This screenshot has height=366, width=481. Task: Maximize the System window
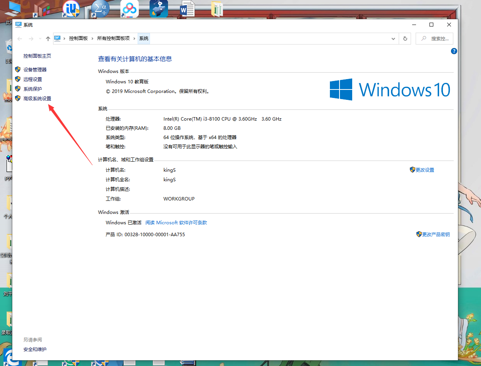coord(431,25)
